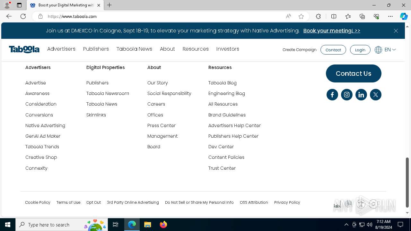Open Careers footer link
Image resolution: width=411 pixels, height=231 pixels.
click(156, 104)
